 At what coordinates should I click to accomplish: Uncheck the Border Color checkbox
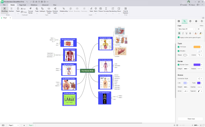point(178,65)
